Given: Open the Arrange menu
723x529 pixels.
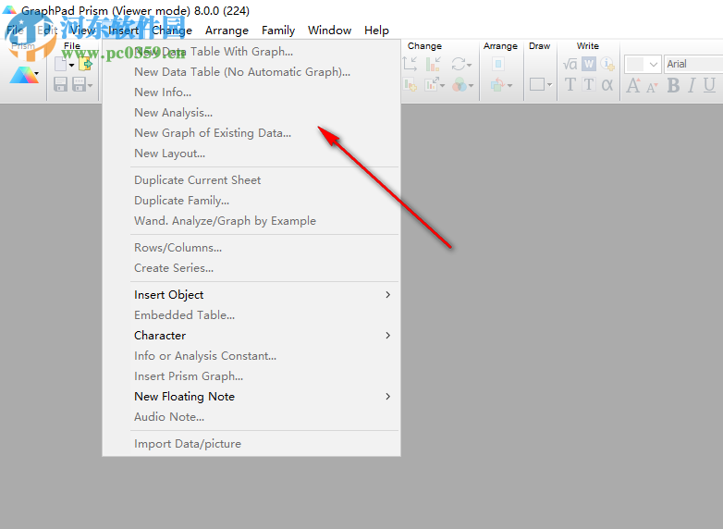Looking at the screenshot, I should [227, 31].
